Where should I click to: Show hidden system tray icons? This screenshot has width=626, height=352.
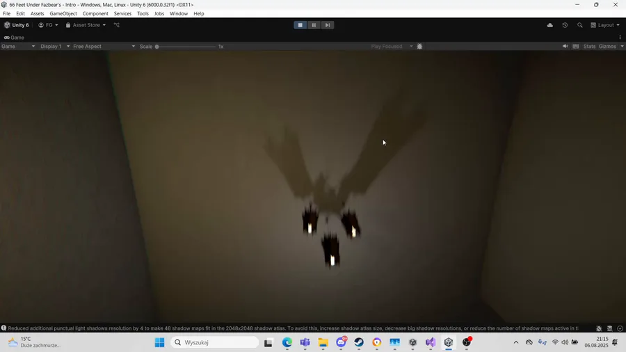516,342
